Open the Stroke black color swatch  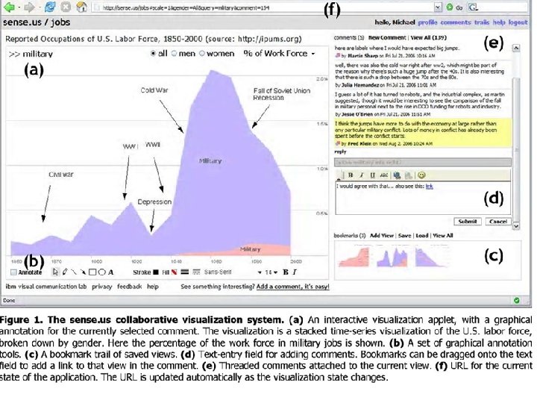pos(156,272)
